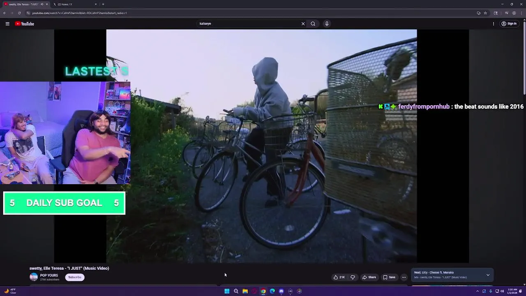The width and height of the screenshot is (526, 296).
Task: Save the video to a playlist
Action: (x=389, y=277)
